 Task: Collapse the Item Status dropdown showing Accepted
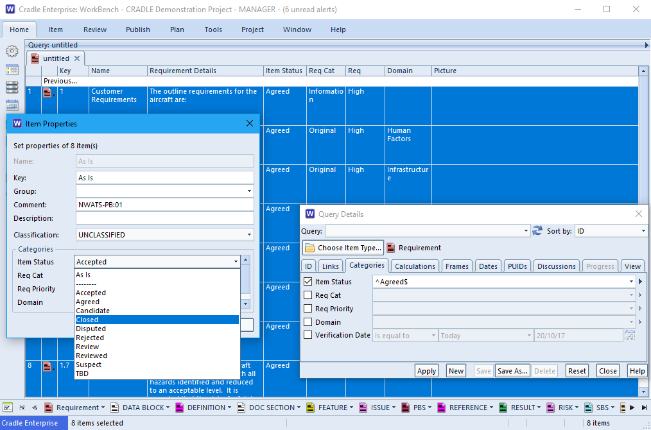tap(236, 261)
